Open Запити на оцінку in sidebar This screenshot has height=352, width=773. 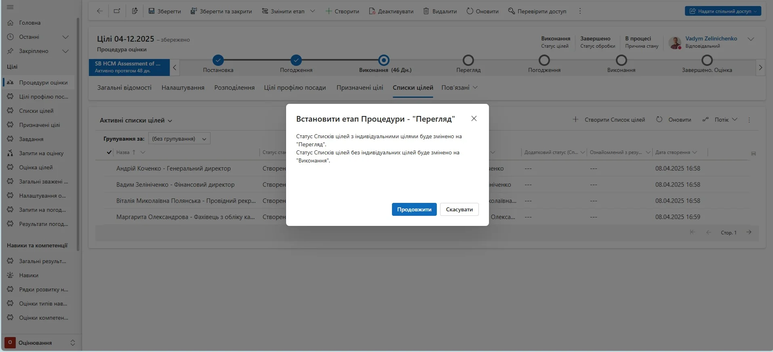(x=41, y=153)
